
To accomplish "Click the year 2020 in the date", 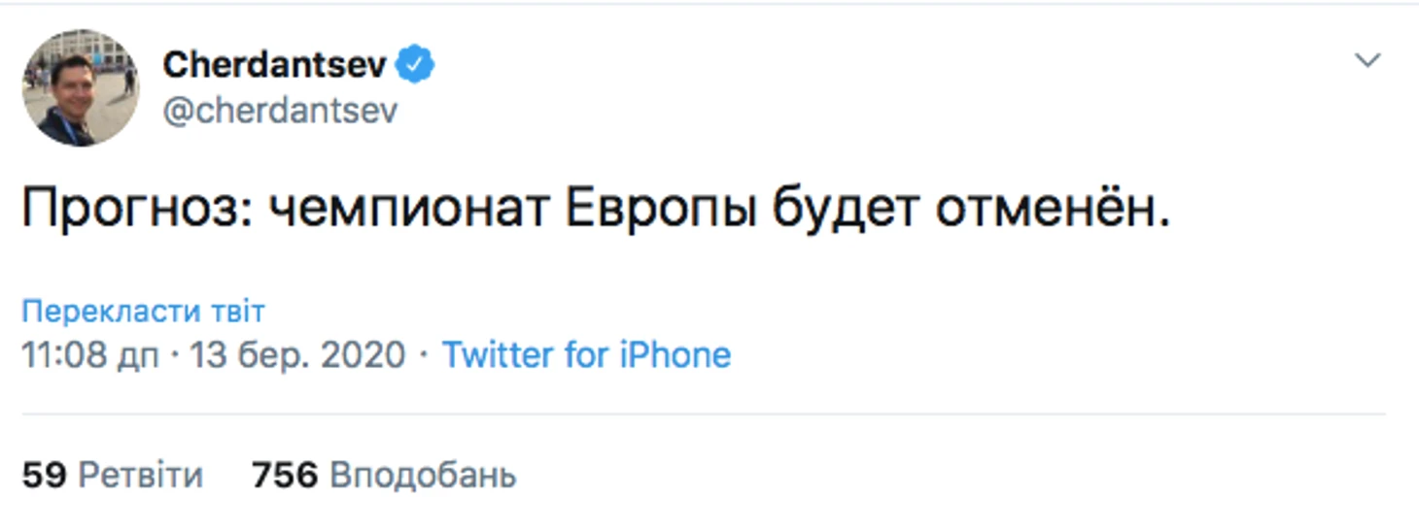I will 363,355.
